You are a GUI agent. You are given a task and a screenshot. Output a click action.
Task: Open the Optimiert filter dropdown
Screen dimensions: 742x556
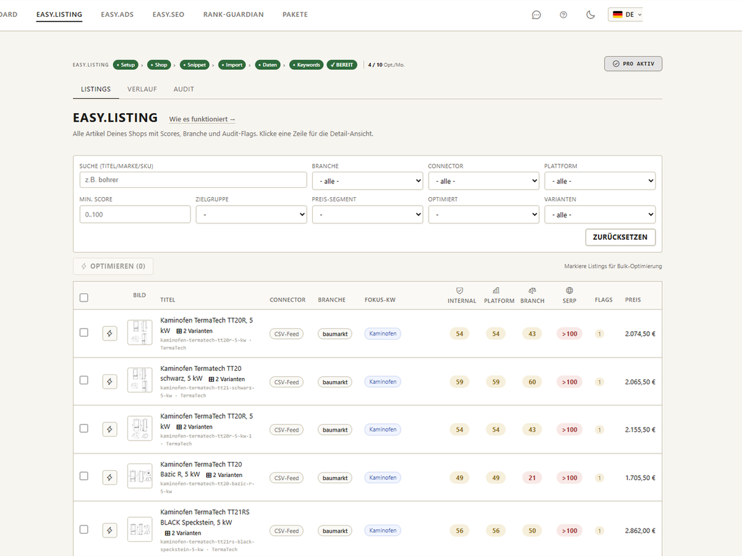pyautogui.click(x=484, y=214)
